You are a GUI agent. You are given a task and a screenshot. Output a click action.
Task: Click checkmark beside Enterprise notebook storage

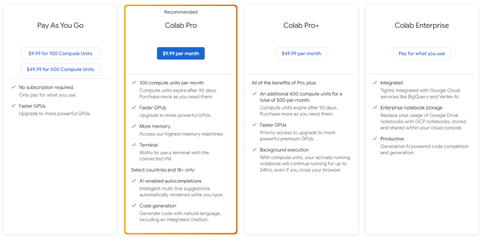[x=375, y=107]
